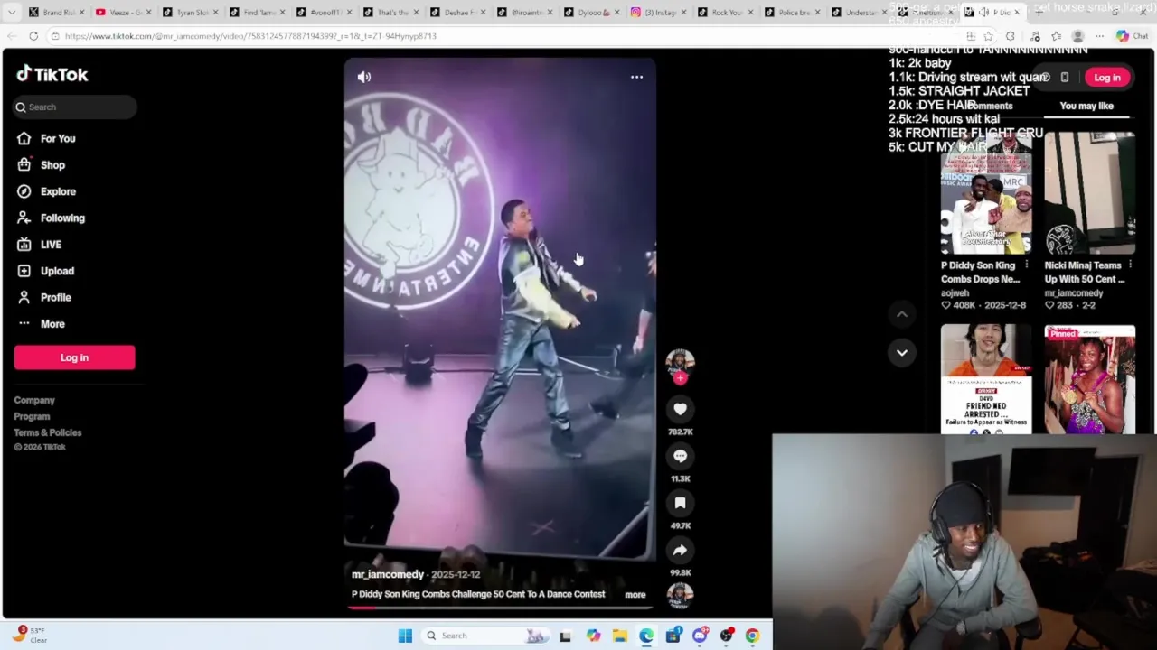Open File Explorer from the taskbar
The image size is (1157, 650).
point(619,636)
